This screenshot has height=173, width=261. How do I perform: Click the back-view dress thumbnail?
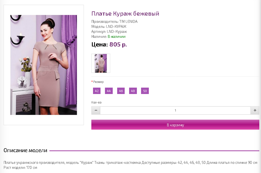coord(101,63)
